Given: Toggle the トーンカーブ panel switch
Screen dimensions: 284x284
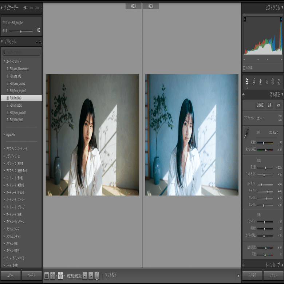Looking at the screenshot, I should (x=244, y=265).
